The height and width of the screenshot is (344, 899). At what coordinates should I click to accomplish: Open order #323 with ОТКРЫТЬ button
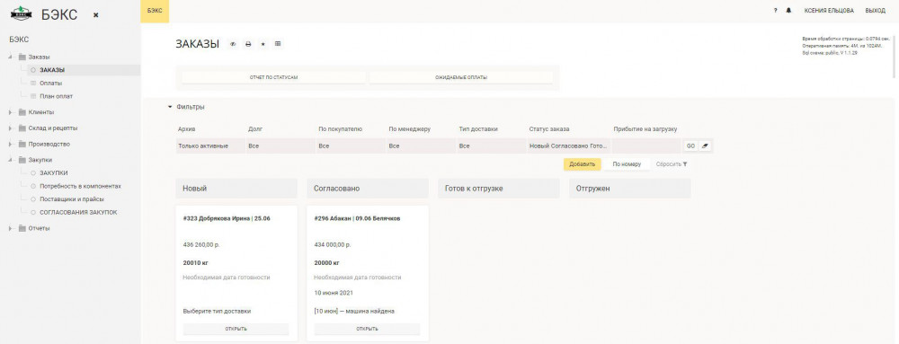click(x=236, y=329)
